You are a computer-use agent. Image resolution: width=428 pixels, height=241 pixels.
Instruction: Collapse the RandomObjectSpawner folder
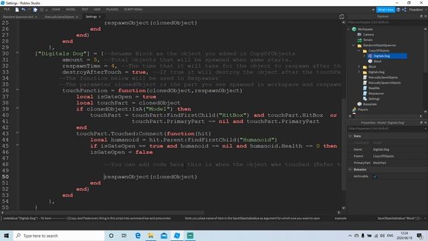354,46
